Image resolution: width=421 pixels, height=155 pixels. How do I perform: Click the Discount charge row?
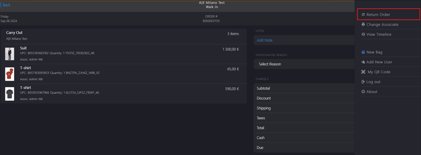click(304, 98)
